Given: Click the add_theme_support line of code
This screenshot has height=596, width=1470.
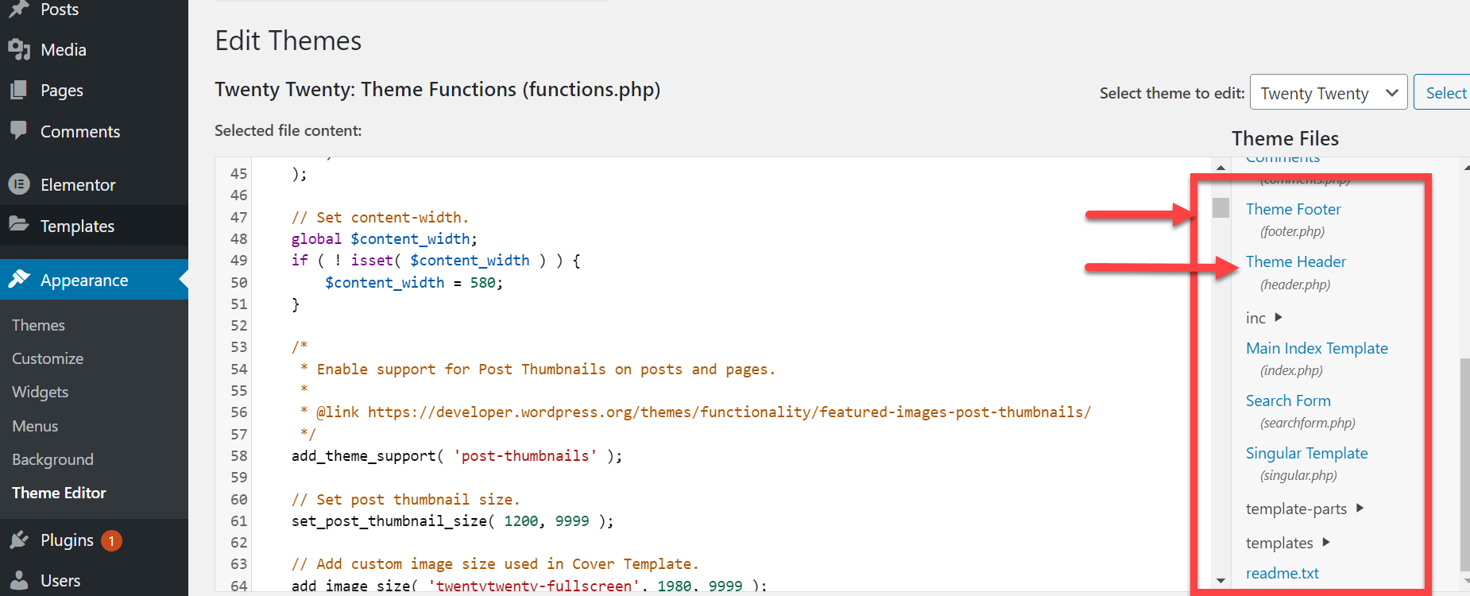Looking at the screenshot, I should [457, 455].
